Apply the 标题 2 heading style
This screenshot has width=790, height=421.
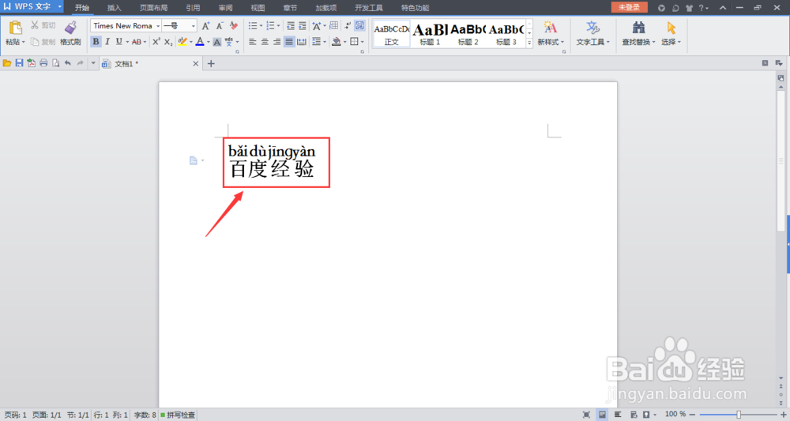pos(468,34)
